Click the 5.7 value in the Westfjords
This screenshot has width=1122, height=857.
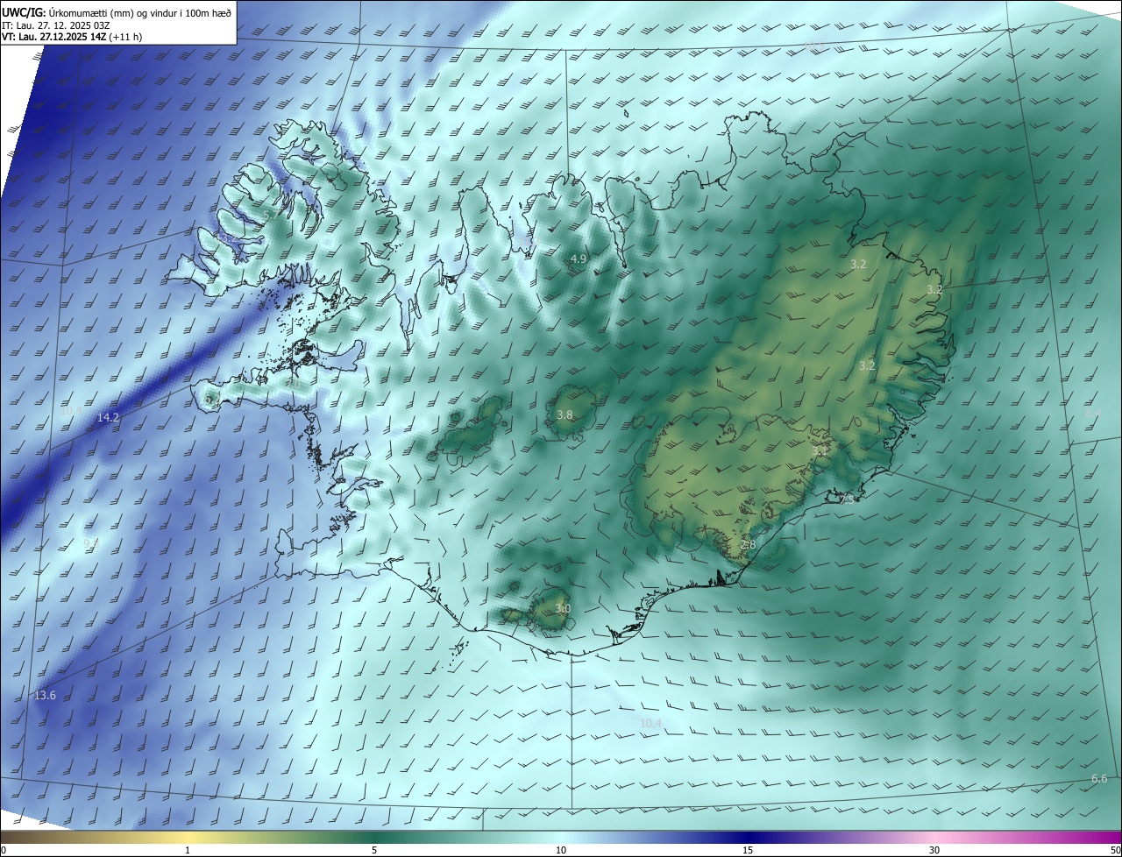tap(272, 215)
